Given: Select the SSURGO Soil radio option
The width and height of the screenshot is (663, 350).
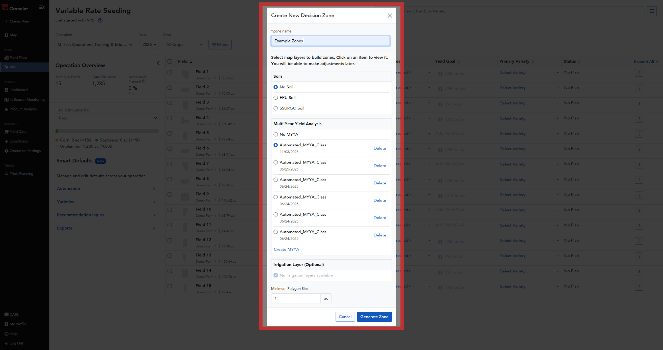Looking at the screenshot, I should 276,108.
